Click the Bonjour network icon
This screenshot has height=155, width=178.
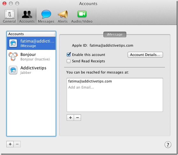13,56
